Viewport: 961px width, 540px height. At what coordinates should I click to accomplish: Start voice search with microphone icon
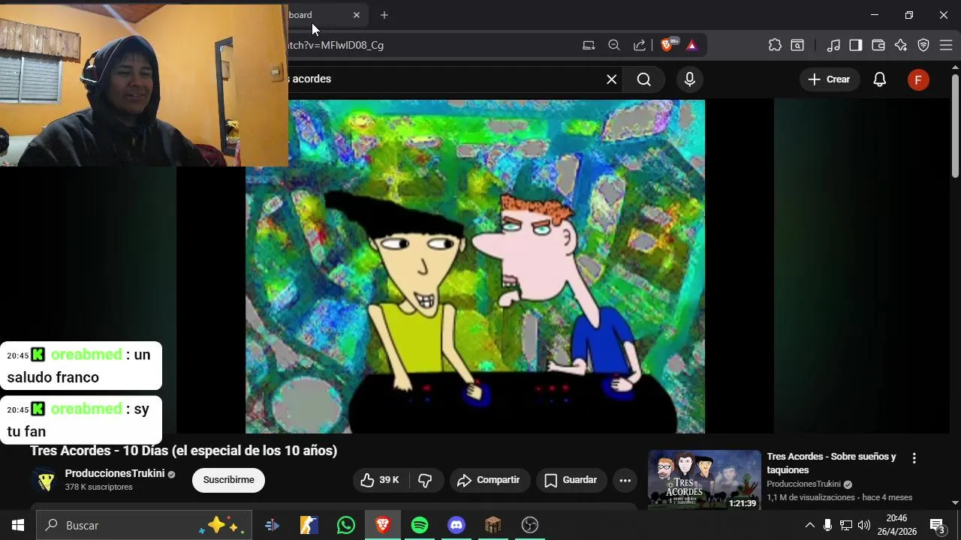point(690,79)
